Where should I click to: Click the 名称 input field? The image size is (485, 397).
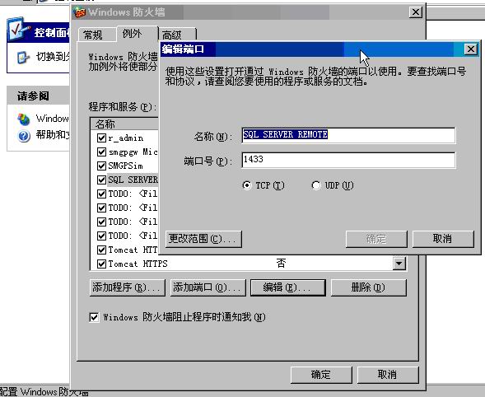348,135
